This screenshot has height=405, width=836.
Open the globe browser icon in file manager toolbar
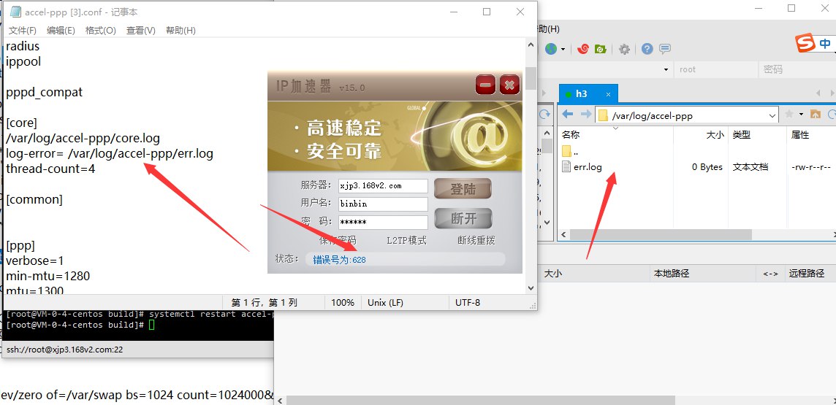(x=551, y=49)
